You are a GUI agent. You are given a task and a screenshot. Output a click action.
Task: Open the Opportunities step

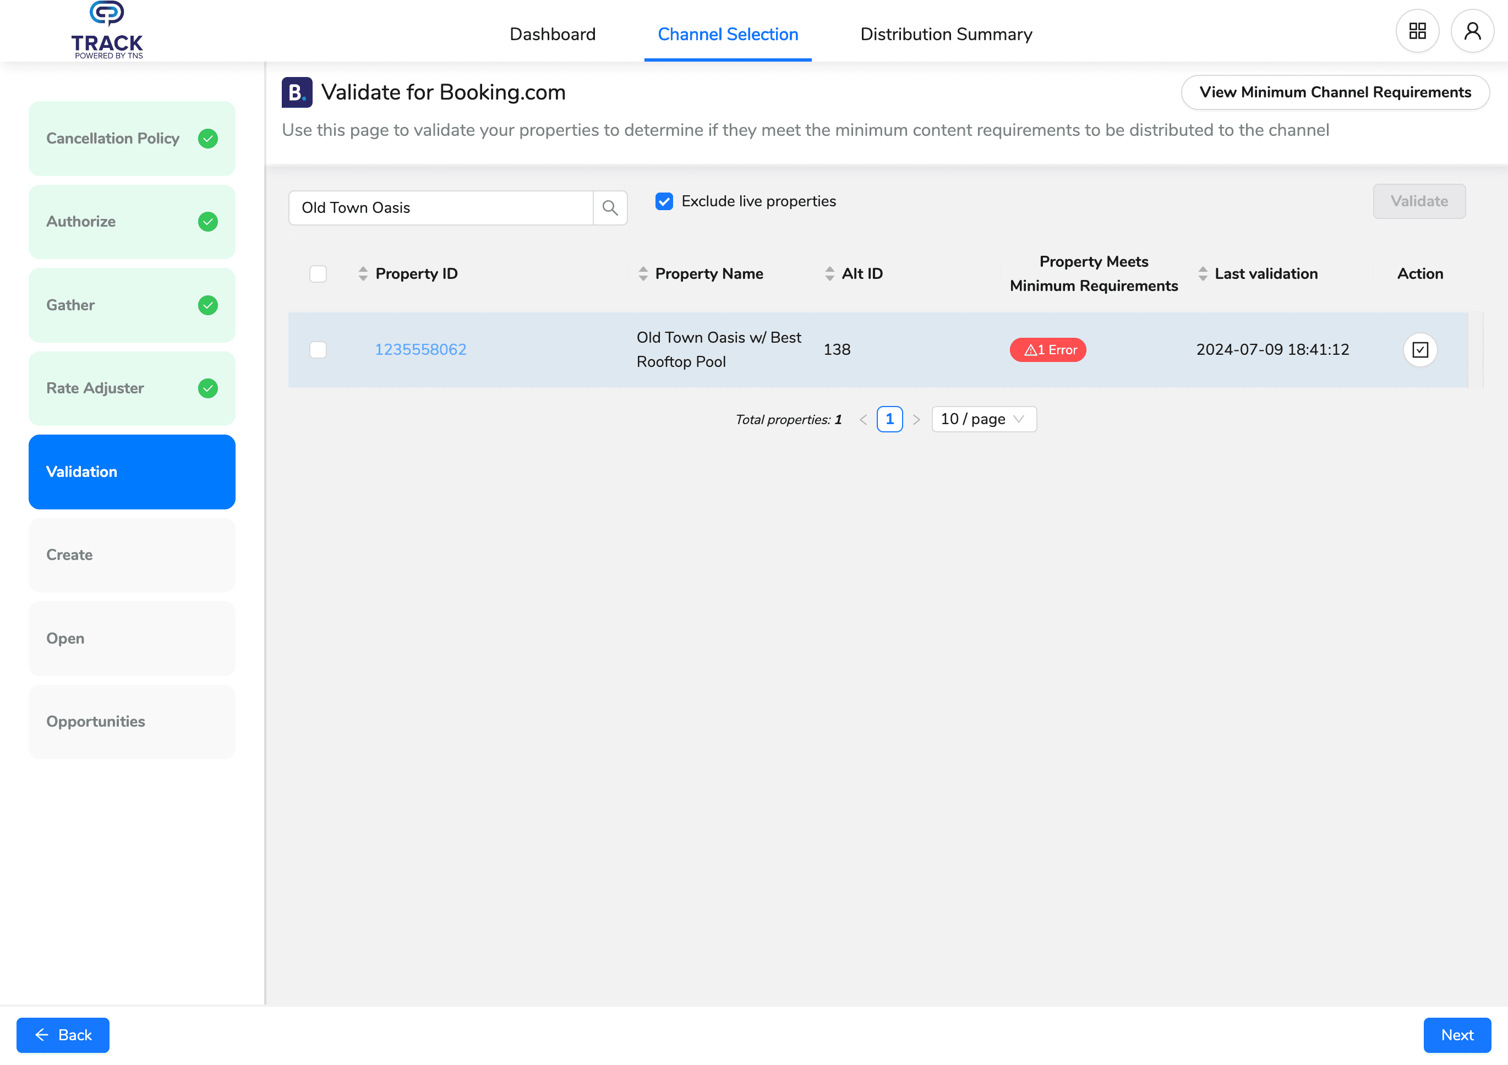(132, 722)
